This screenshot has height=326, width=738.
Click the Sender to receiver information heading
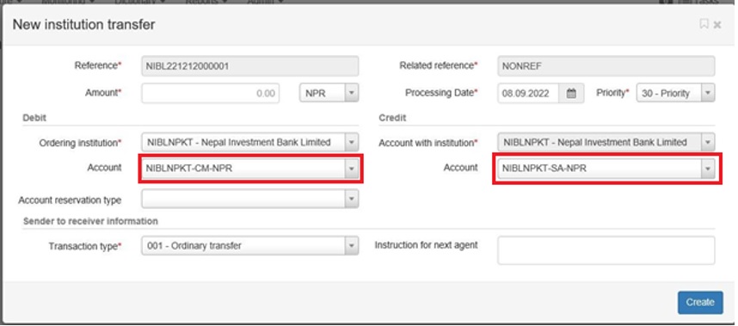pos(91,221)
